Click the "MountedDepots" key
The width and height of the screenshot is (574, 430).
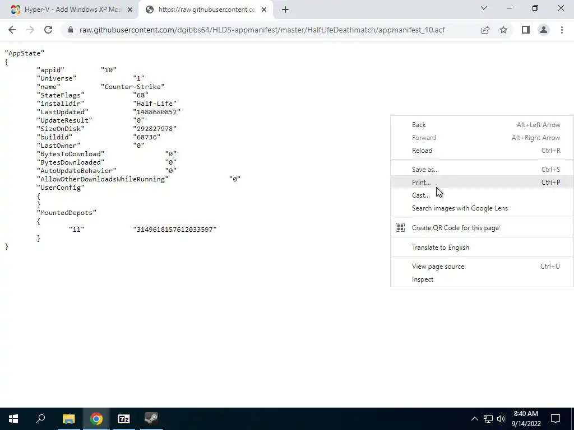pos(67,212)
